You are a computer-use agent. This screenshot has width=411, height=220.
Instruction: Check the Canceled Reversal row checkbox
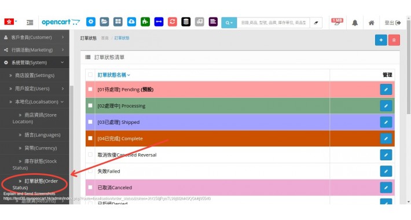click(x=90, y=155)
